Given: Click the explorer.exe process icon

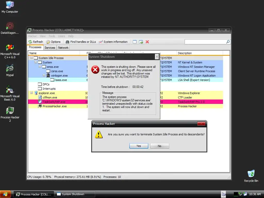Looking at the screenshot, I should [36, 93].
